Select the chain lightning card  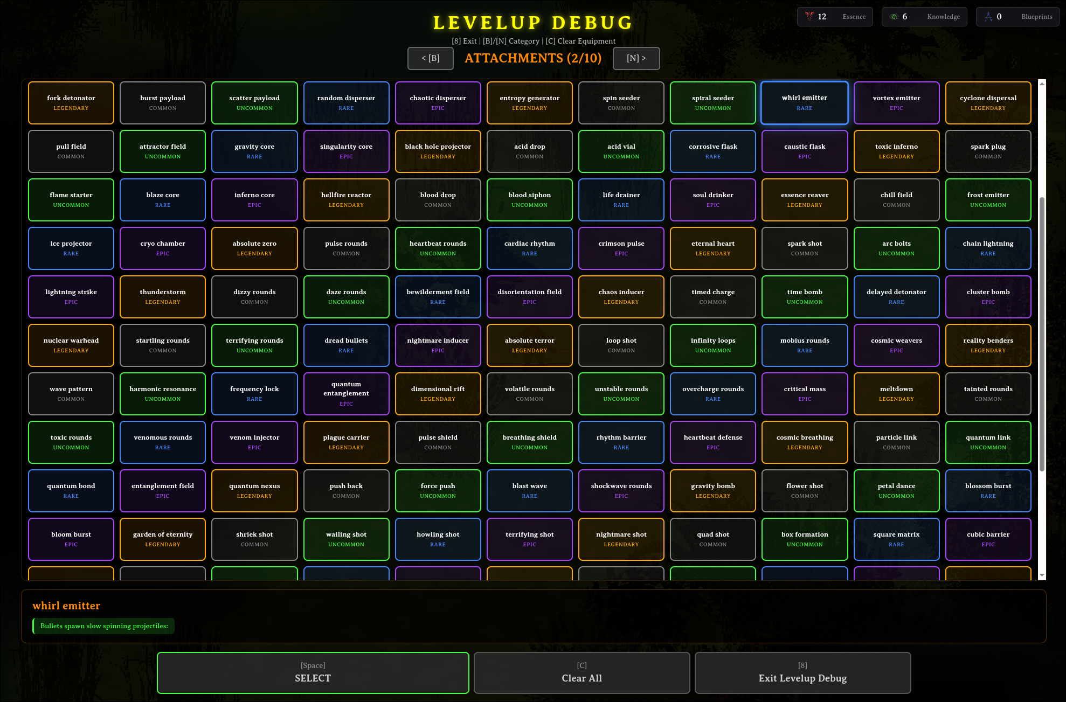[988, 248]
